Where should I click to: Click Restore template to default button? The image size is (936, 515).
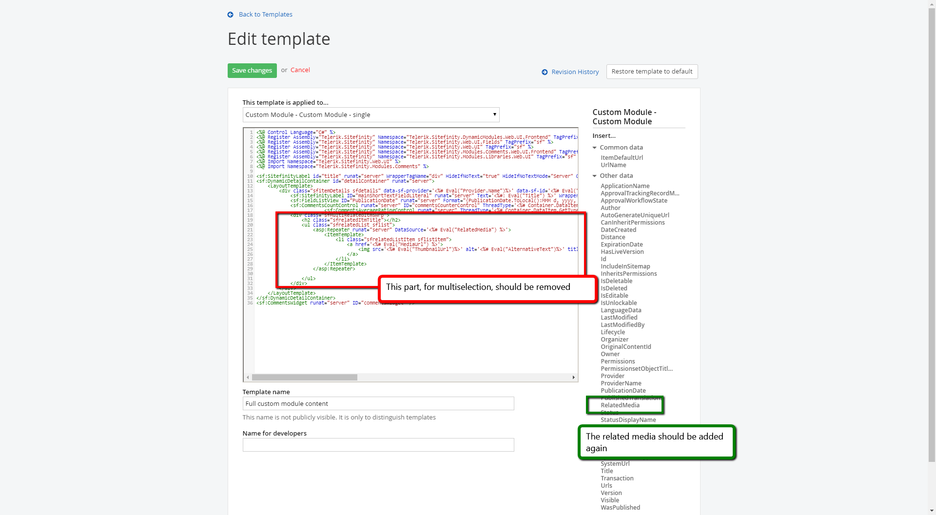652,72
